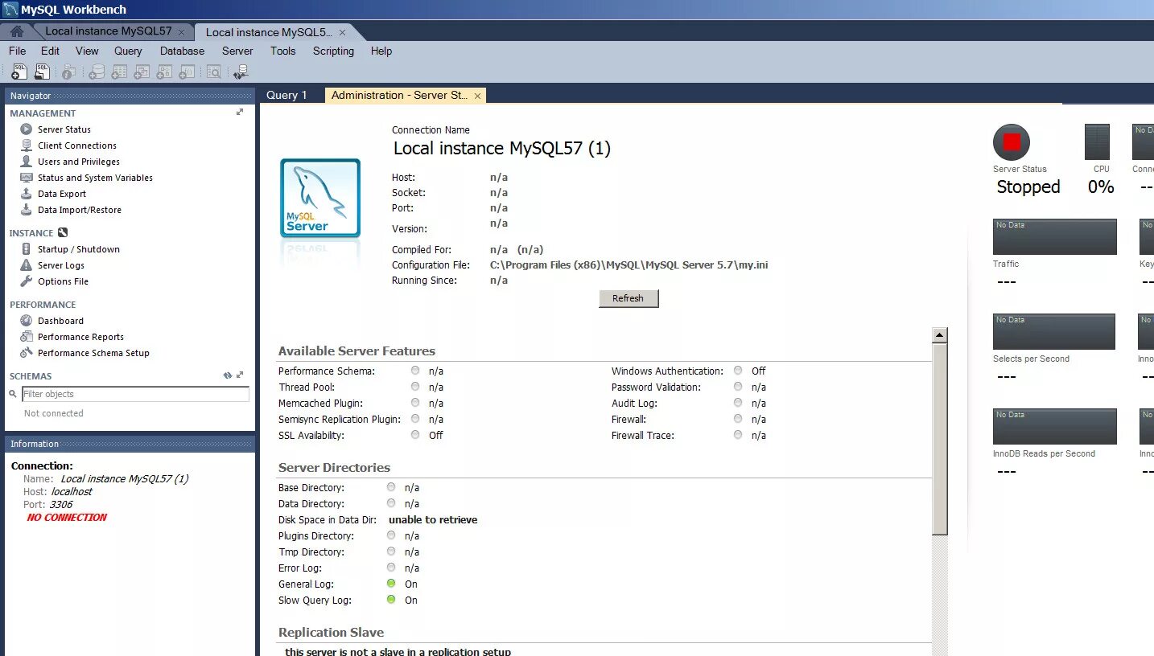Expand the SCHEMAS section arrow
Viewport: 1154px width, 656px height.
point(240,375)
